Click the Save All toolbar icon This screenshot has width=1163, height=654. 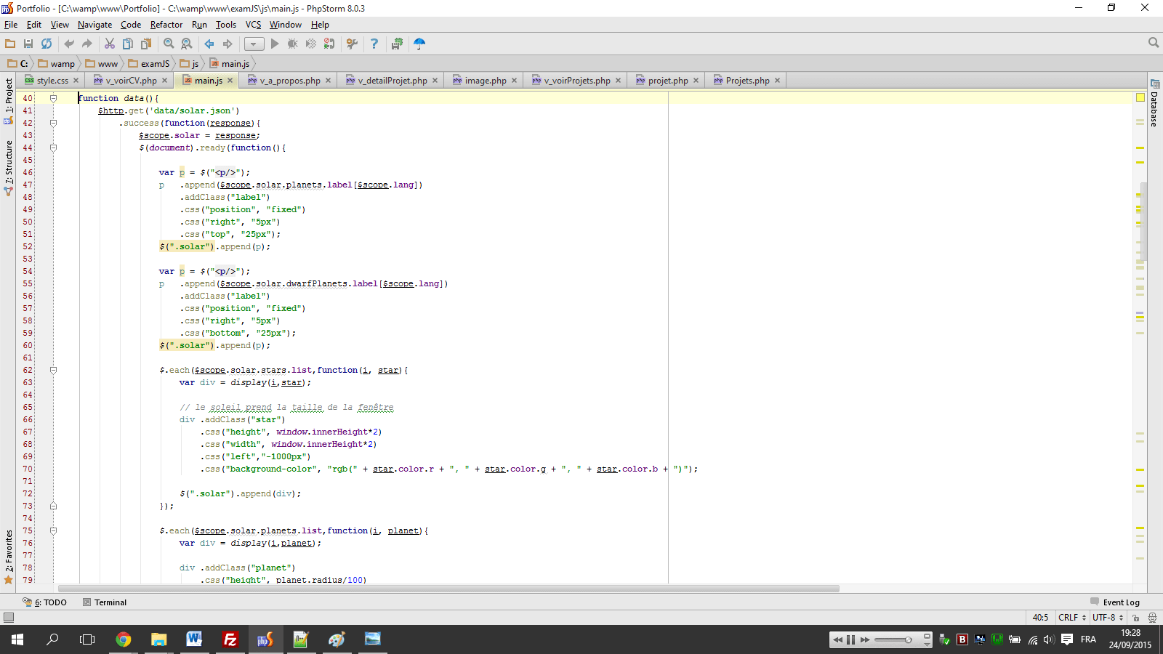[28, 44]
